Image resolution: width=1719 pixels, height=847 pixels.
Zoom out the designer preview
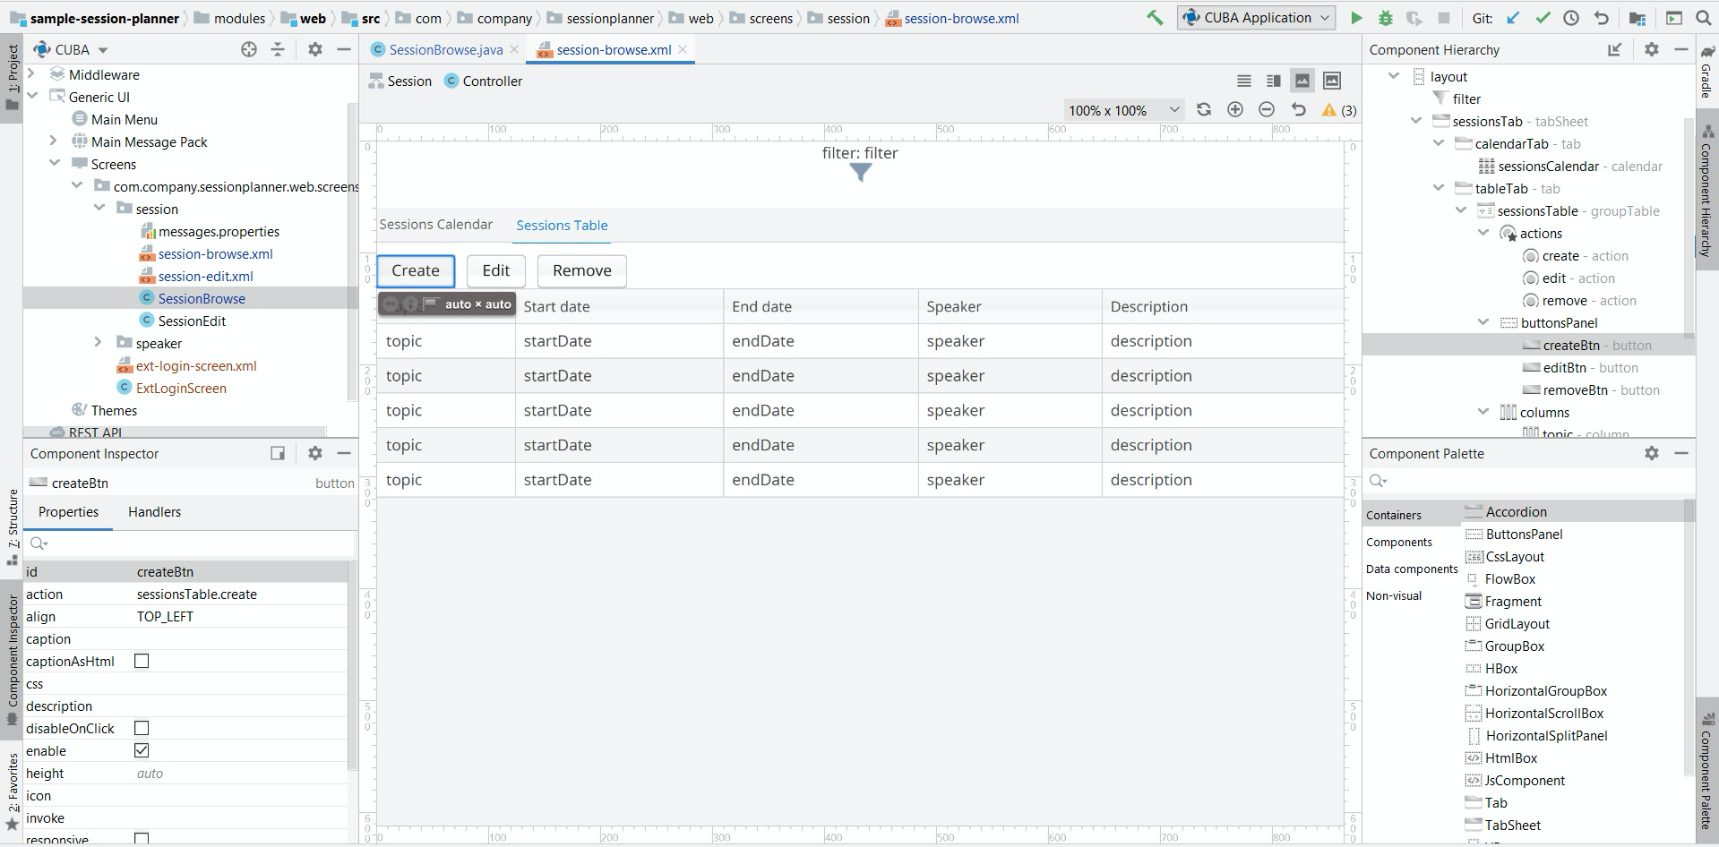coord(1267,109)
